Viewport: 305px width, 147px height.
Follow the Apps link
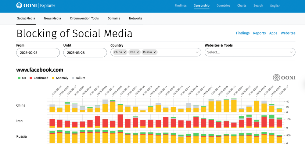pyautogui.click(x=273, y=33)
